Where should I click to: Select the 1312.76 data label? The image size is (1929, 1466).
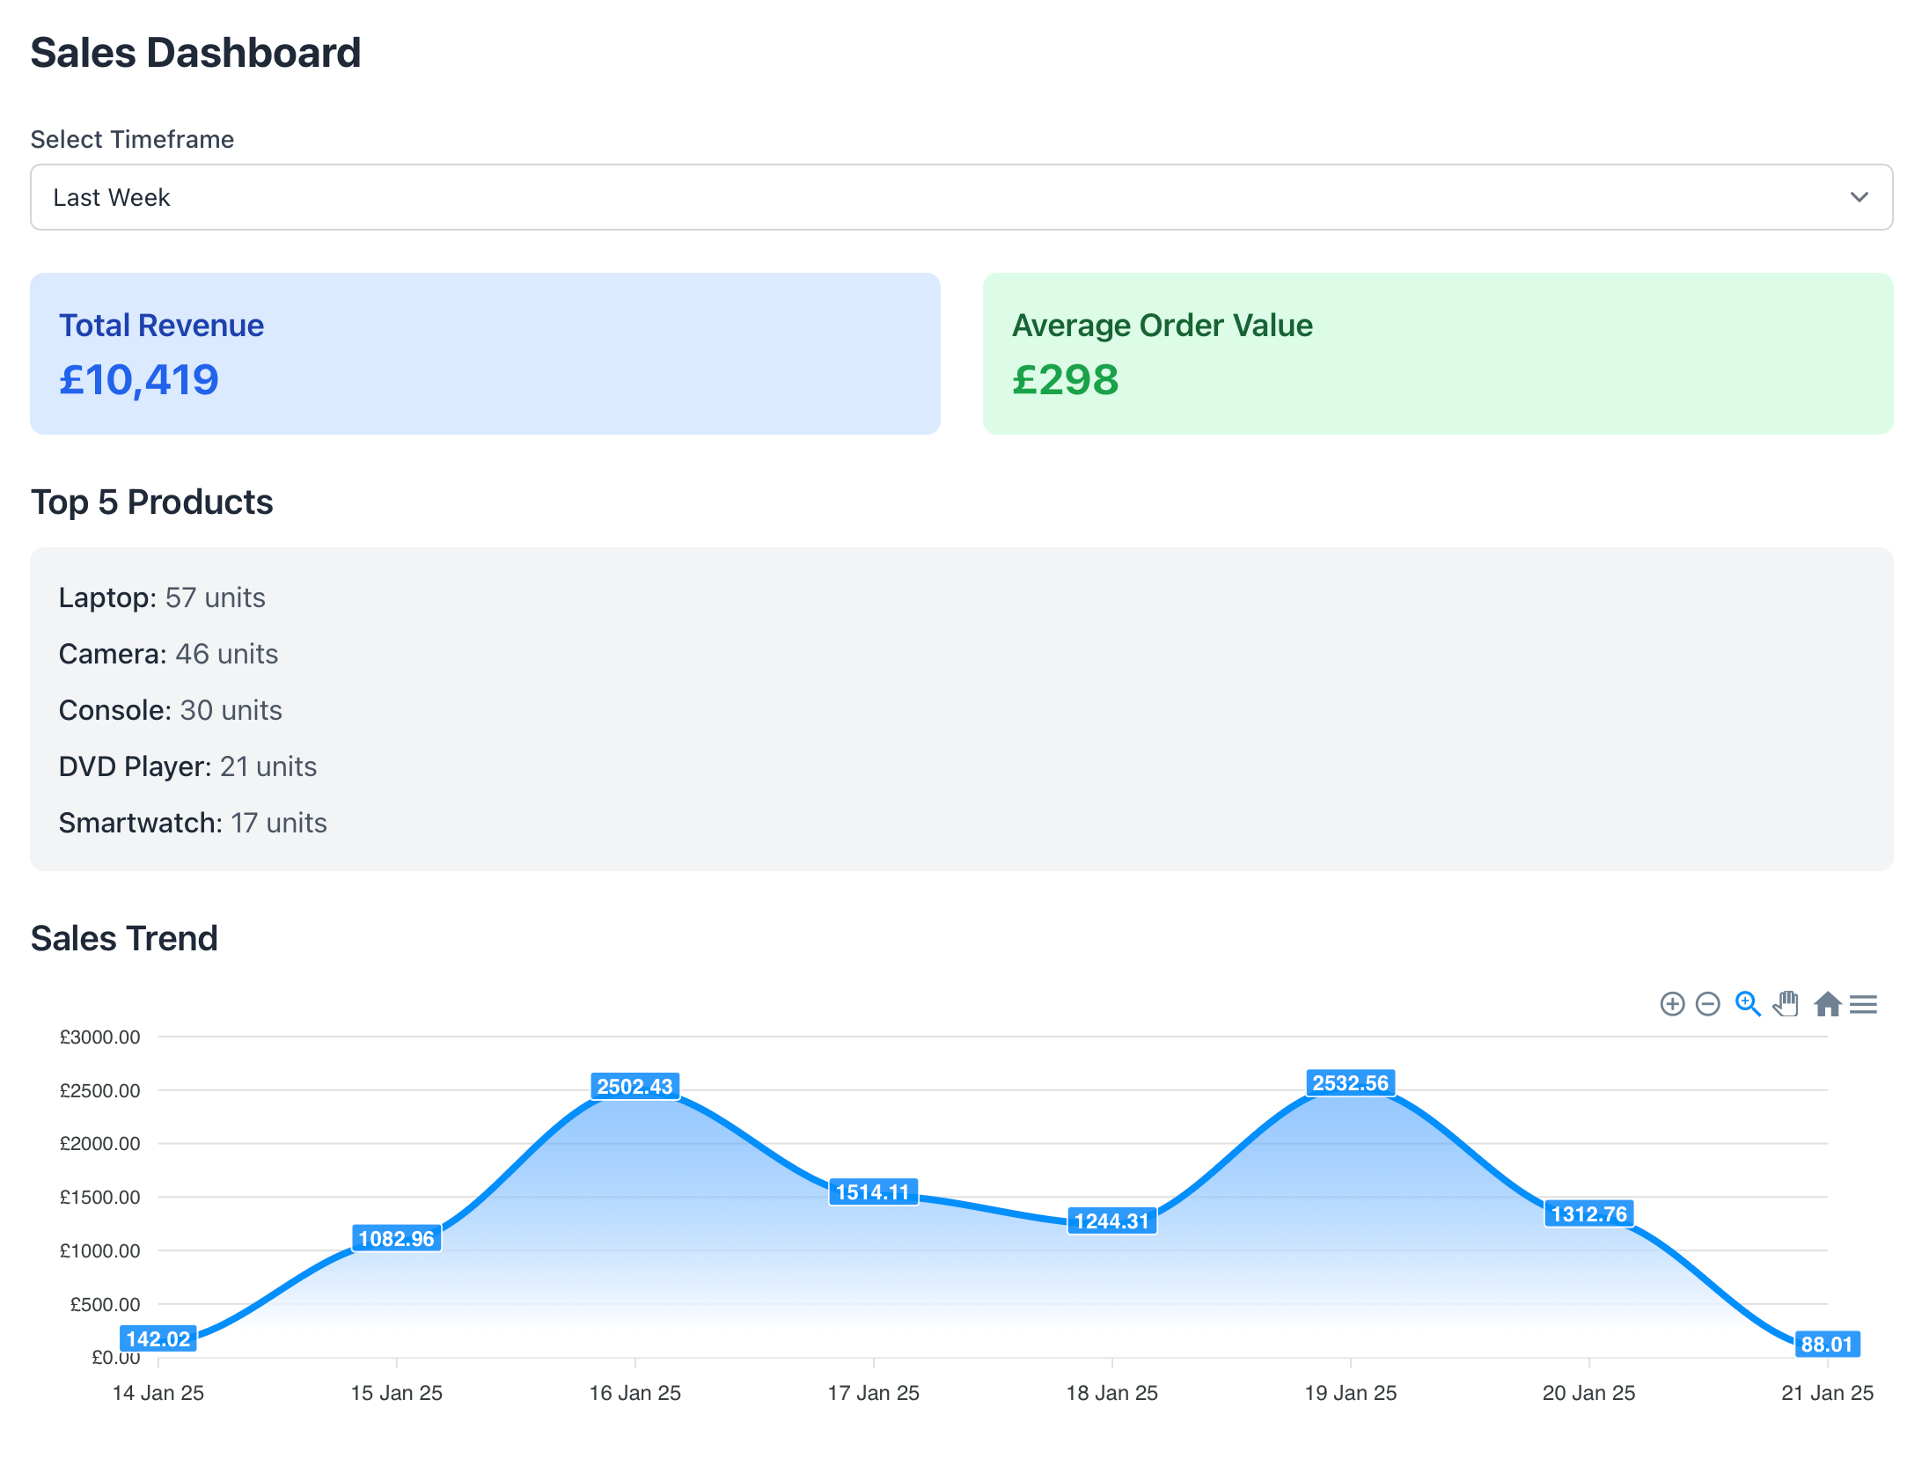point(1588,1214)
